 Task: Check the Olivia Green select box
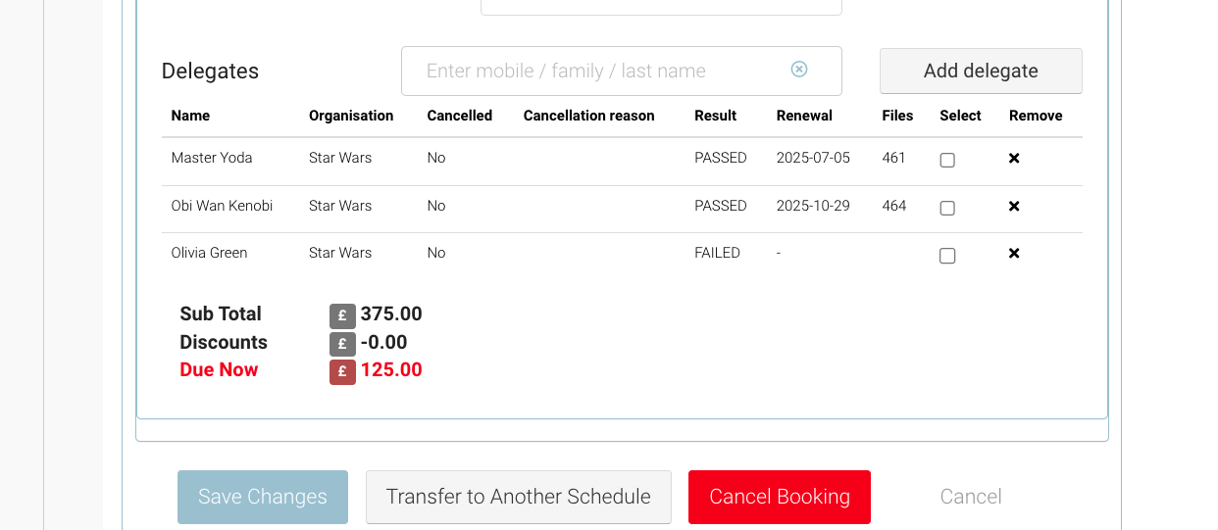click(947, 256)
